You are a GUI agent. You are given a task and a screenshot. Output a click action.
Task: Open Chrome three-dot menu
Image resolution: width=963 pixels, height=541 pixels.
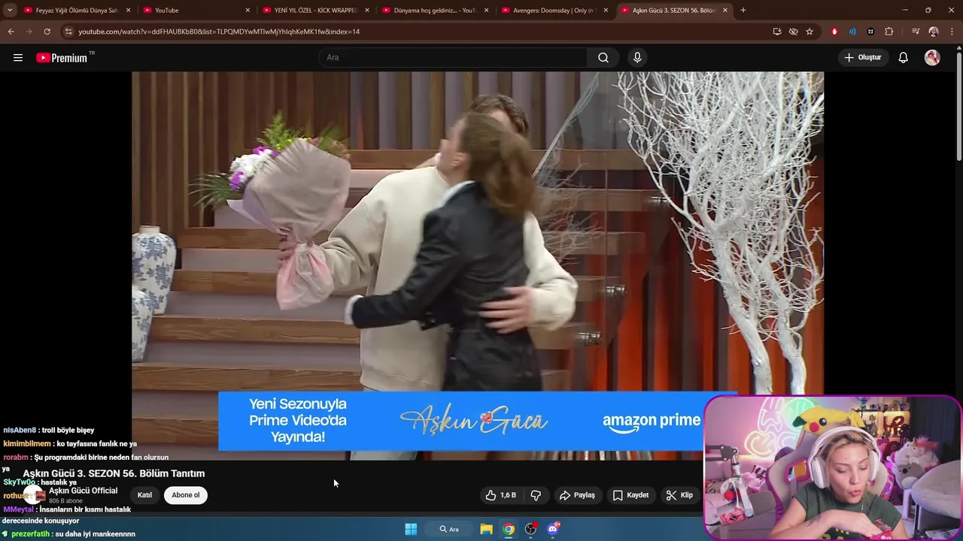pos(952,32)
